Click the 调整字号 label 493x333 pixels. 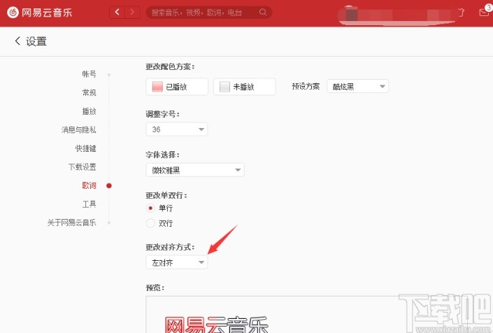pyautogui.click(x=162, y=114)
